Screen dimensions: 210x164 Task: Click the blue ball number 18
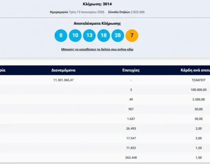104,35
